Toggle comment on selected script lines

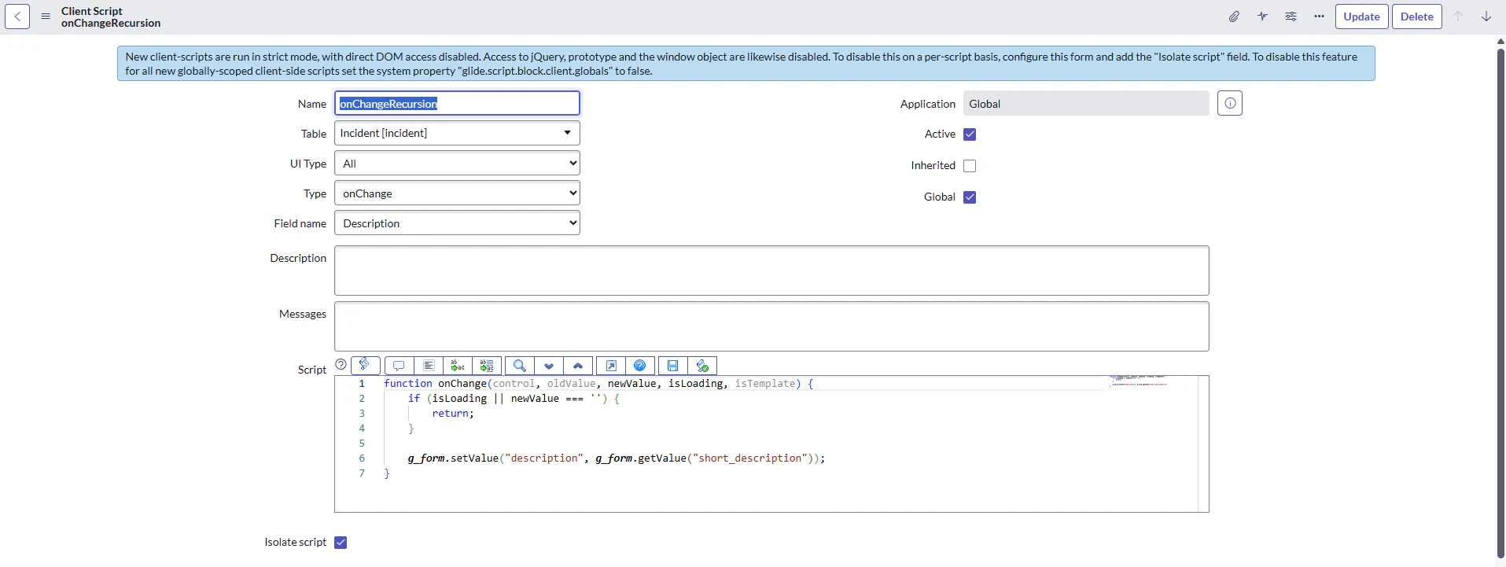[x=399, y=366]
